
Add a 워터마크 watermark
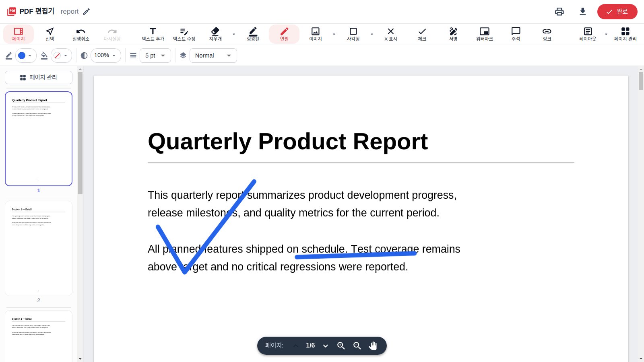click(485, 34)
